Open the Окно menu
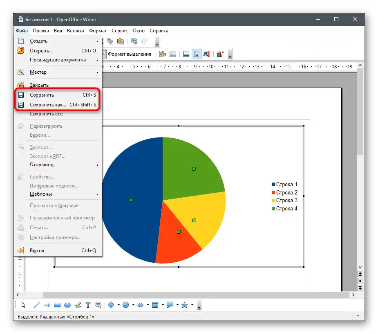The height and width of the screenshot is (334, 378). tap(139, 31)
